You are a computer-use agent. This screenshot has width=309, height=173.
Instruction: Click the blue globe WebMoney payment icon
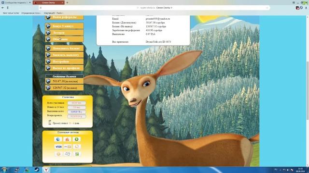pos(58,139)
